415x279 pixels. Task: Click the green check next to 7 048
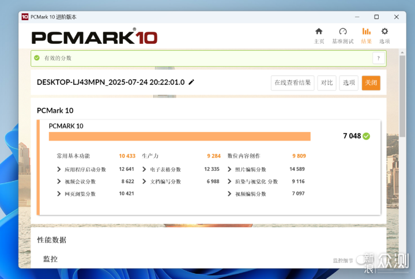(x=367, y=136)
